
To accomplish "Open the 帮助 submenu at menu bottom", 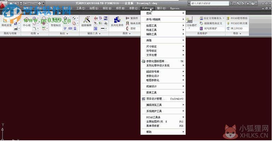I will (x=163, y=132).
